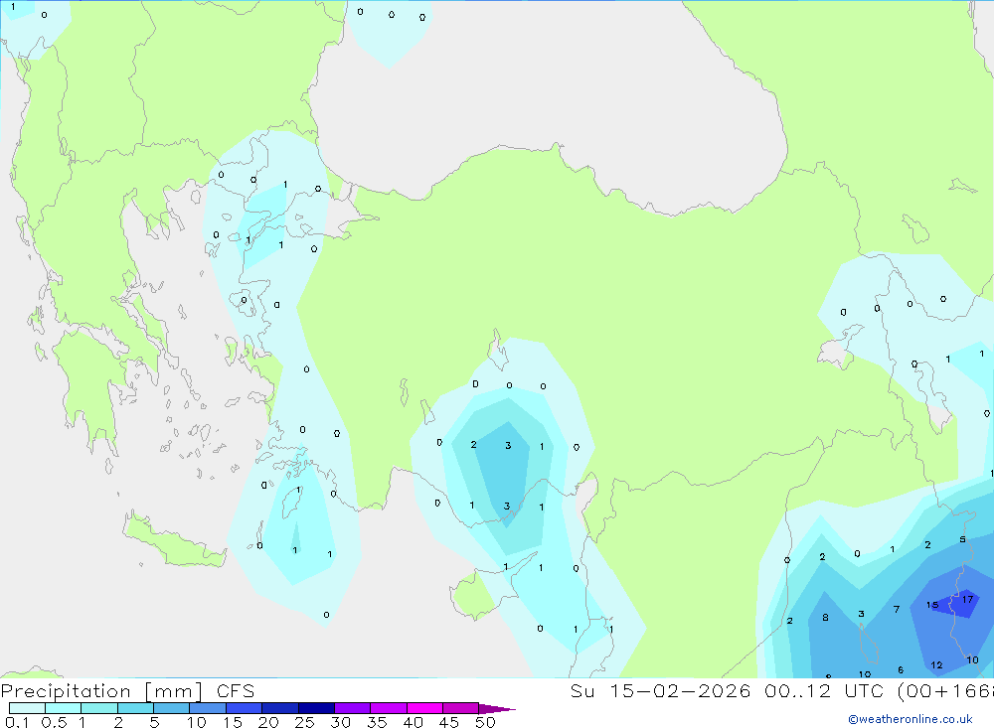Choose the 20–25 mm navy legend box
The image size is (994, 728).
tap(280, 708)
